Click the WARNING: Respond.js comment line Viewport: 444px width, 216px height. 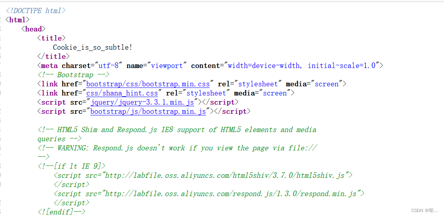177,148
